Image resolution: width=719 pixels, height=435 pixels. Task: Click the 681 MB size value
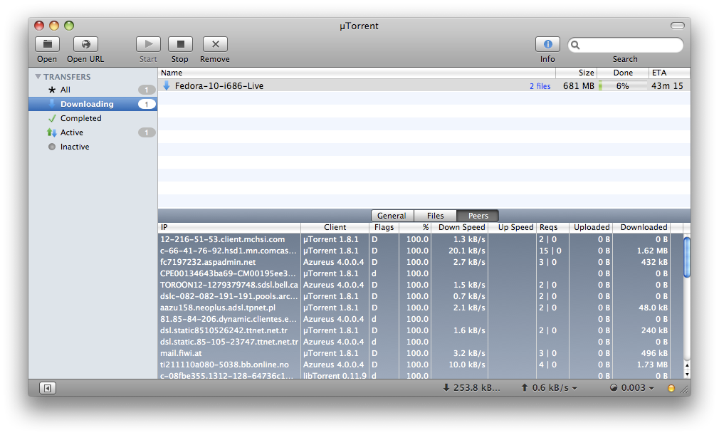pos(579,85)
